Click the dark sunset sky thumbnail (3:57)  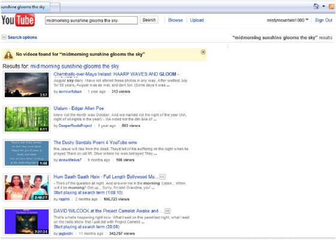click(27, 85)
